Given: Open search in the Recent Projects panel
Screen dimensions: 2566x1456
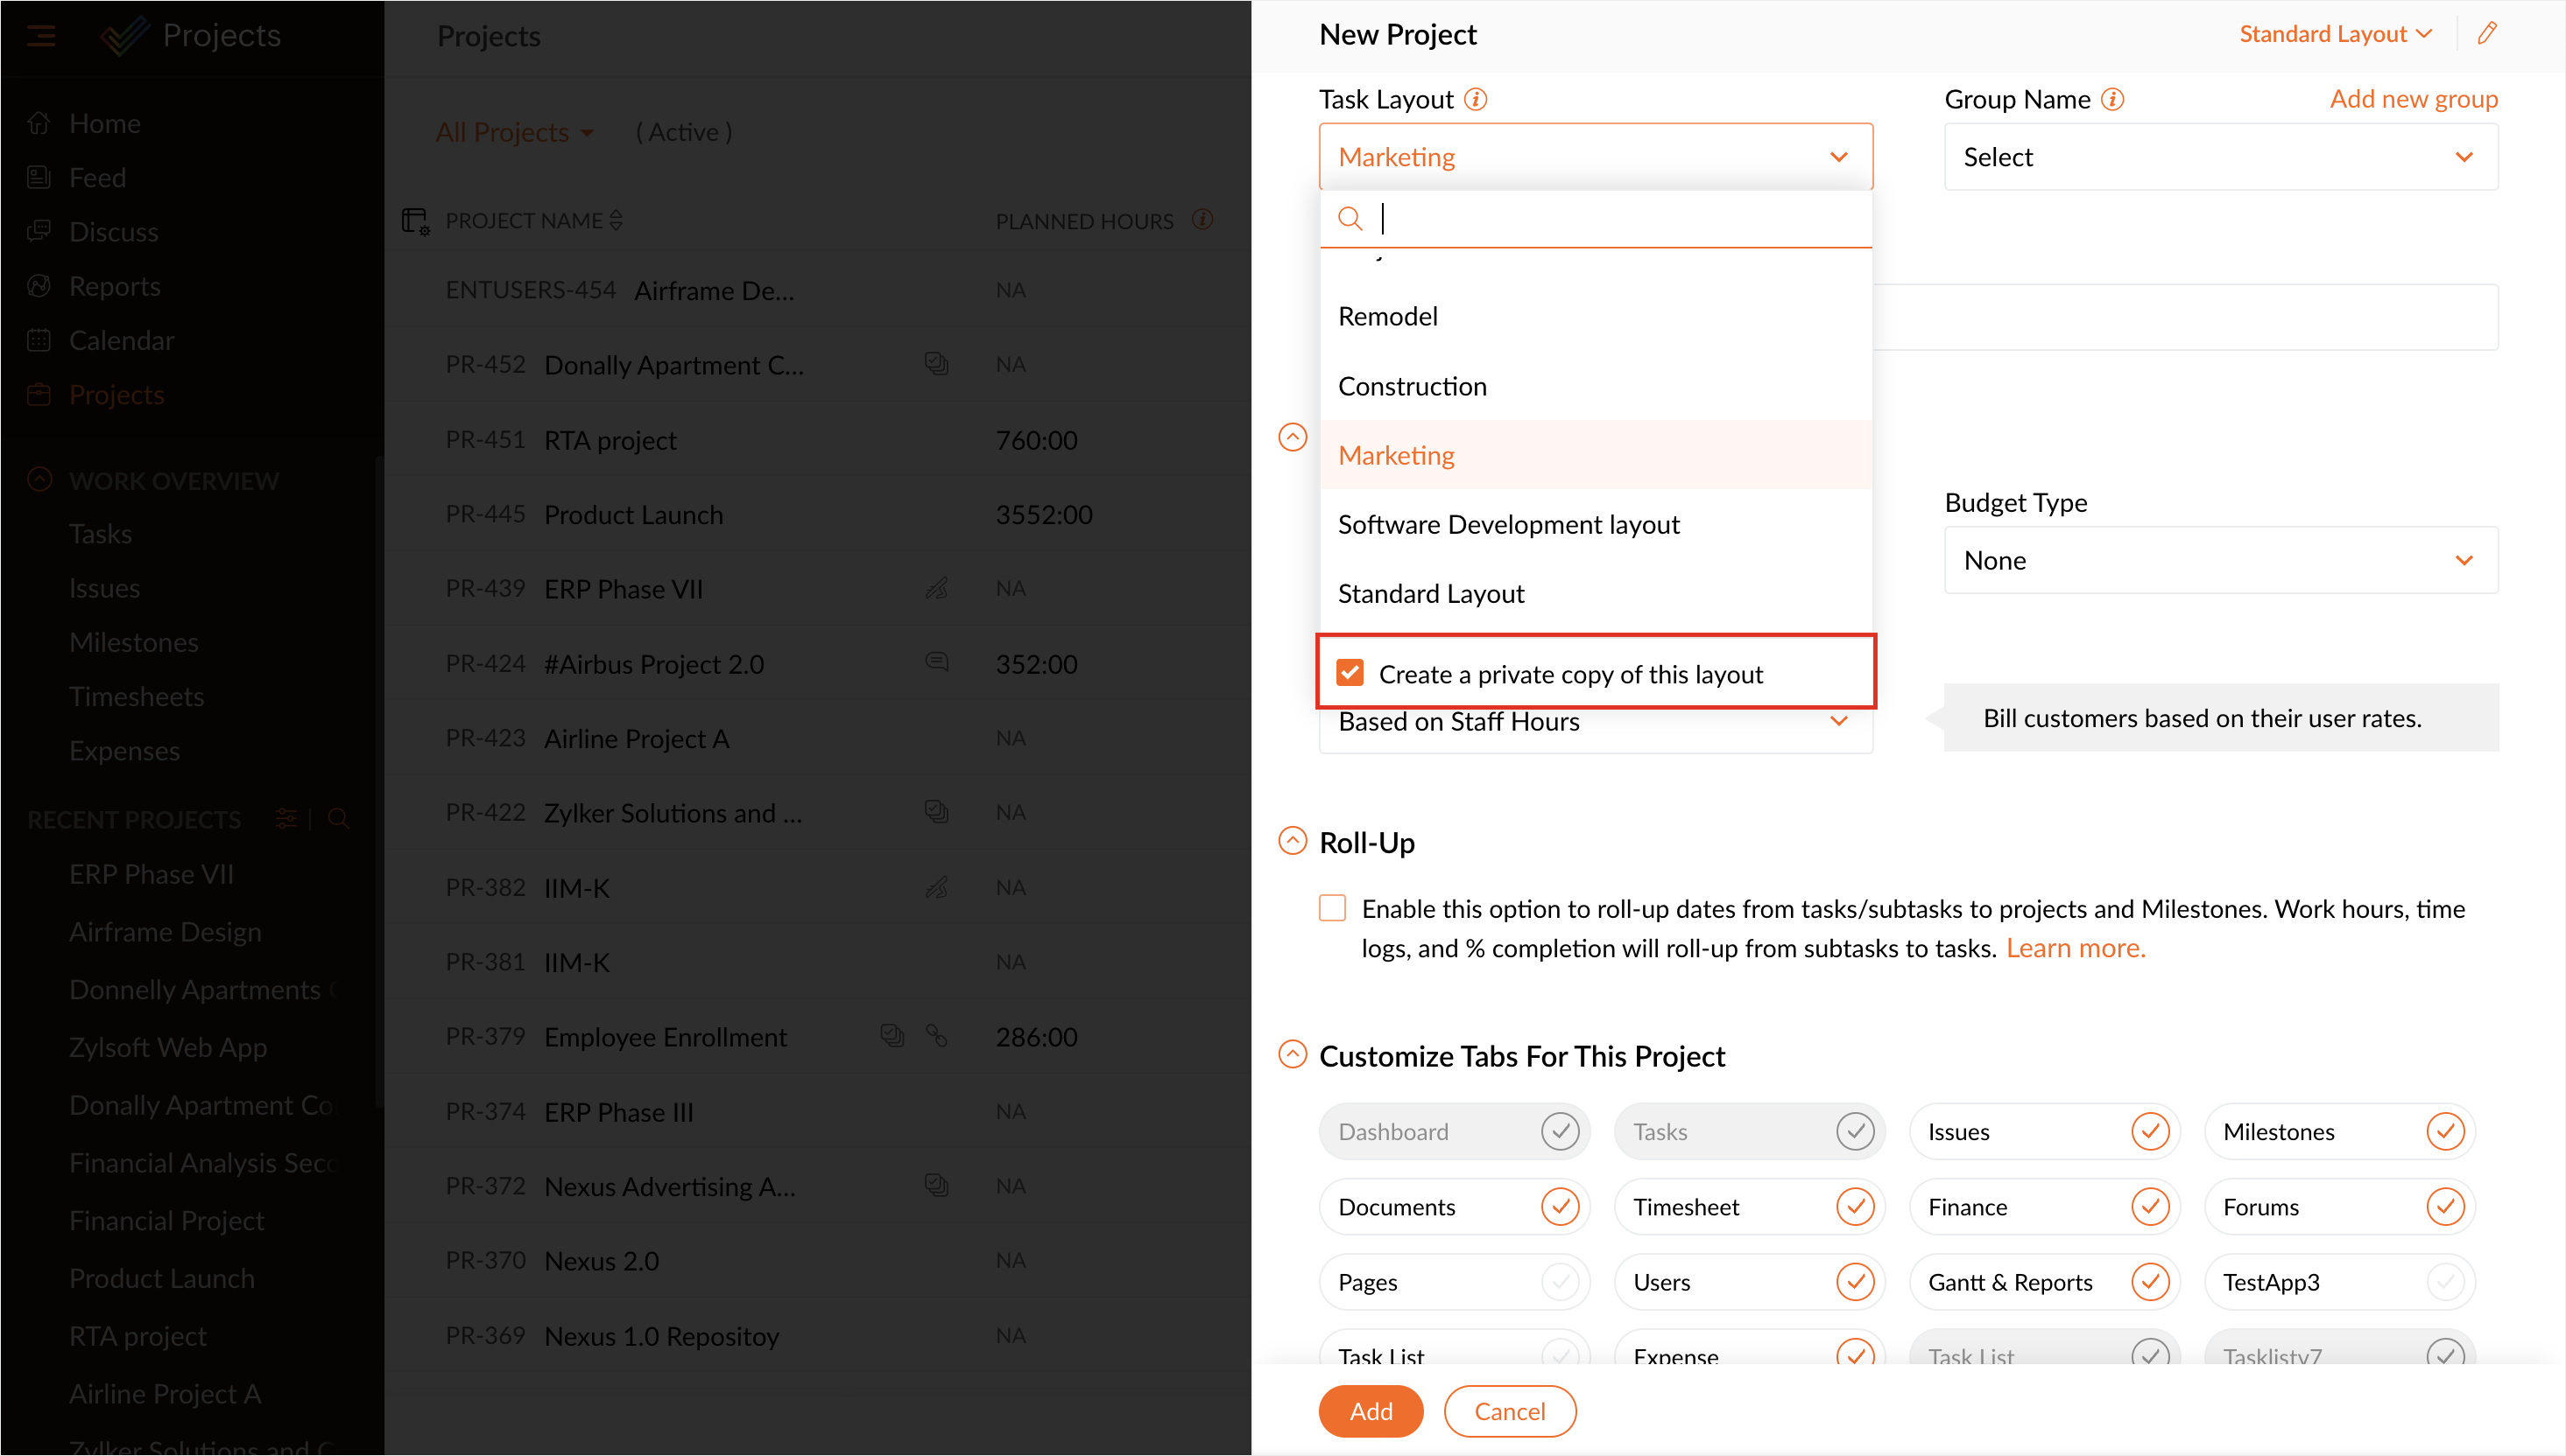Looking at the screenshot, I should (x=338, y=818).
